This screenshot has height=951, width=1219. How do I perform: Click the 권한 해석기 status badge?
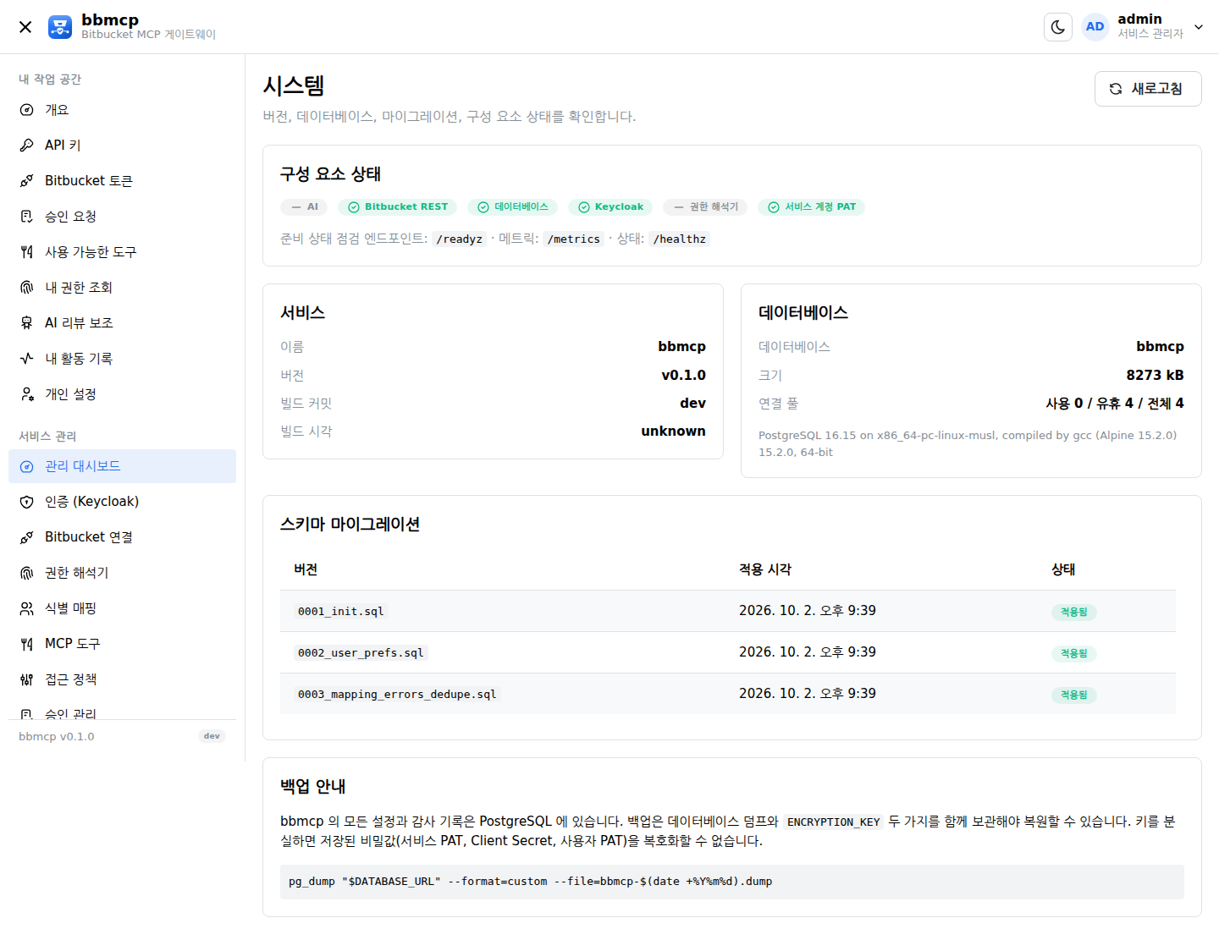[705, 207]
